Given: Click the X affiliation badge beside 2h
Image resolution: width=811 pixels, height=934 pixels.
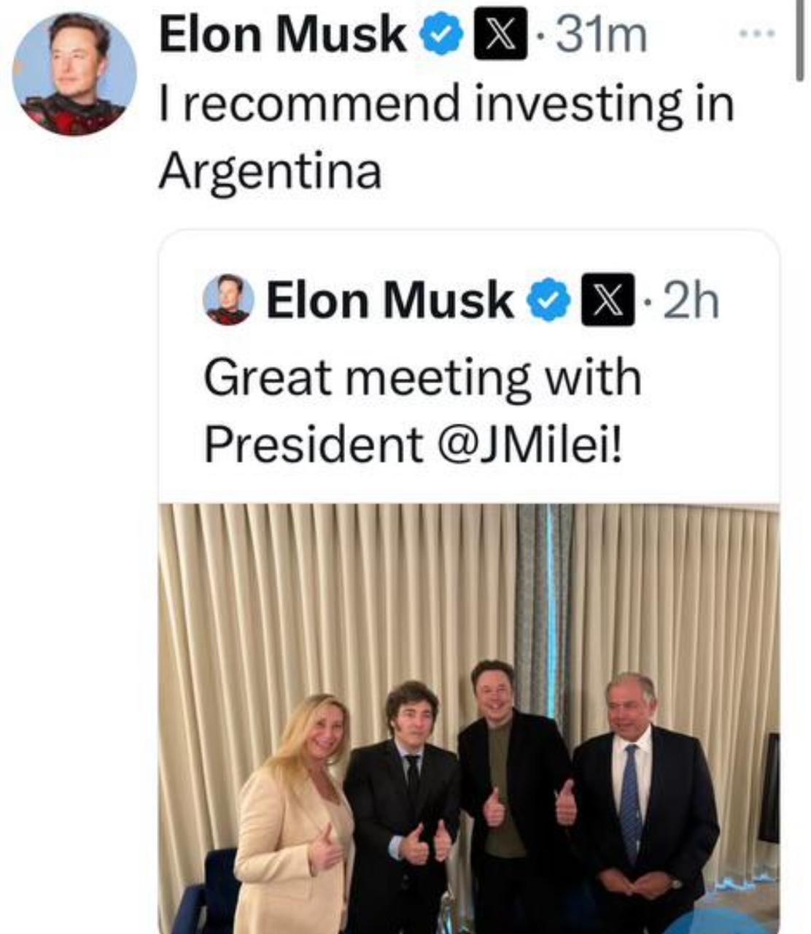Looking at the screenshot, I should point(608,301).
